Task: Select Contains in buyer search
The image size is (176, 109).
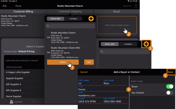Action: click(128, 44)
